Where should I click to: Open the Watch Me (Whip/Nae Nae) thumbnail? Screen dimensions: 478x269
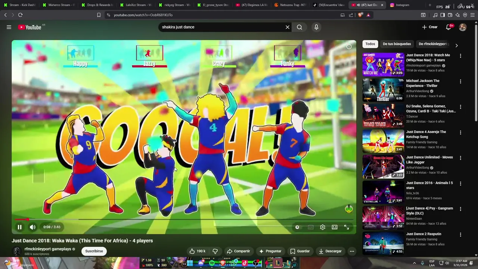click(383, 64)
